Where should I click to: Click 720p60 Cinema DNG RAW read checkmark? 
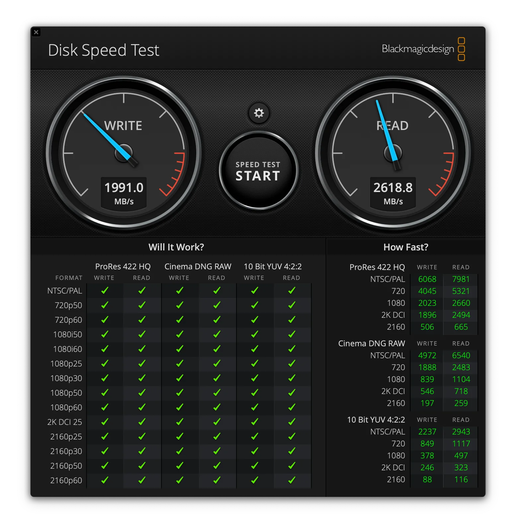(217, 320)
